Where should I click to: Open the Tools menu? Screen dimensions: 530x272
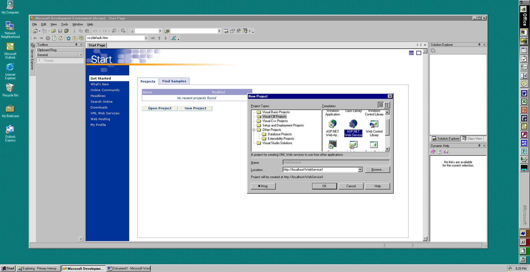point(64,24)
